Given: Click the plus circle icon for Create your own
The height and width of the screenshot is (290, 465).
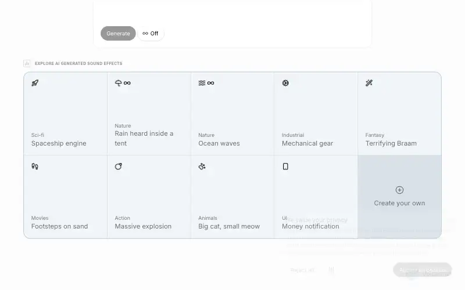Looking at the screenshot, I should click(399, 190).
